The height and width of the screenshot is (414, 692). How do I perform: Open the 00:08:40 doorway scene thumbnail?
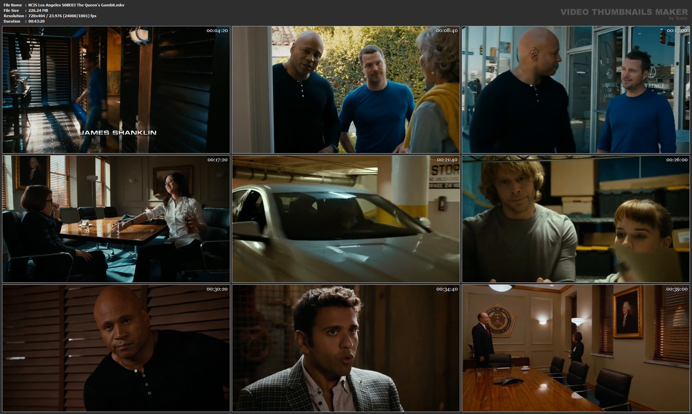point(346,90)
